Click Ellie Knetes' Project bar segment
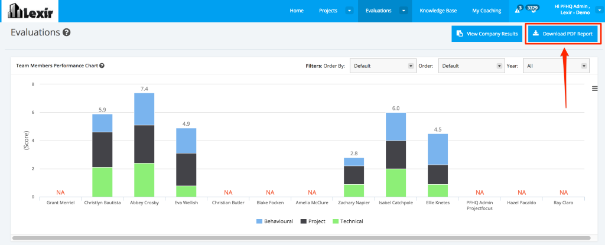The image size is (605, 245). coord(438,175)
